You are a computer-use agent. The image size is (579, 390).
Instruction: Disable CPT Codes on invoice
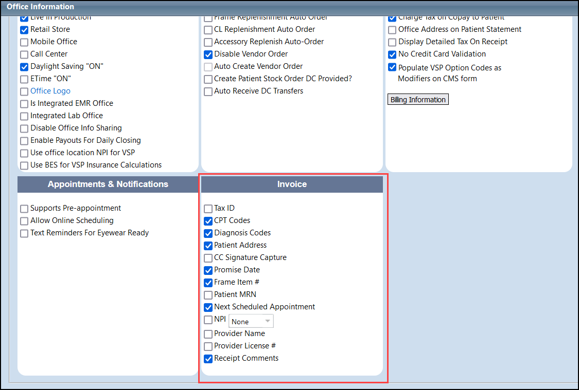coord(208,221)
